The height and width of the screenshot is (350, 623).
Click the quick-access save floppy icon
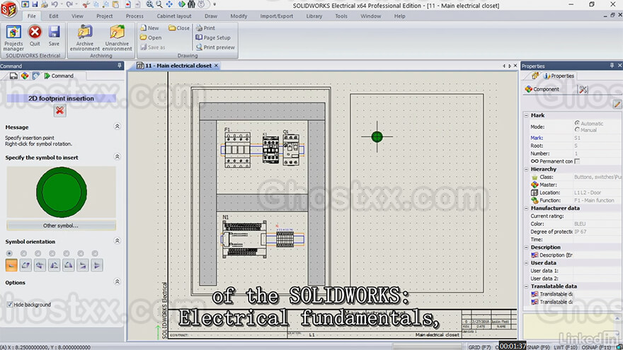click(x=35, y=4)
